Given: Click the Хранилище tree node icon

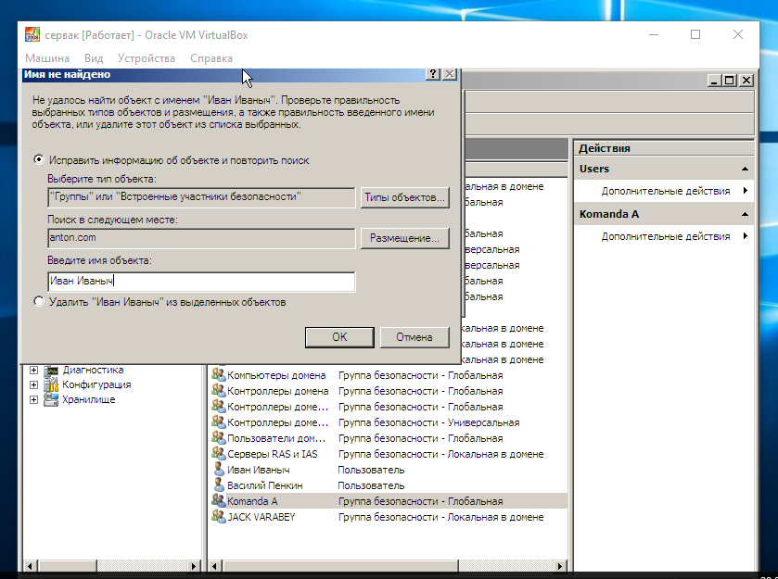Looking at the screenshot, I should click(52, 399).
